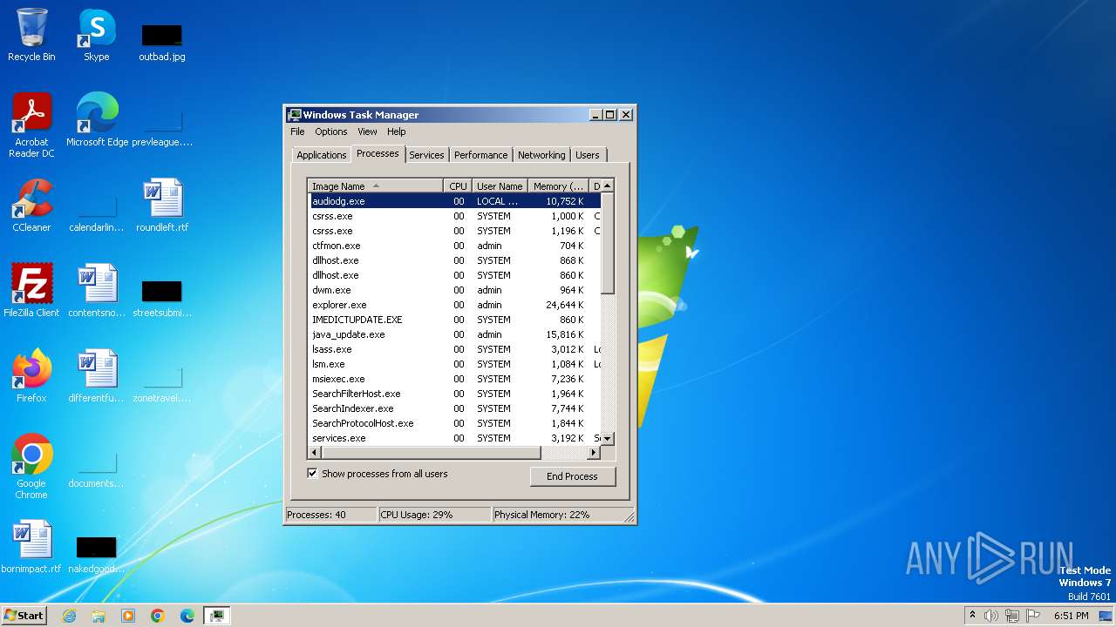
Task: Select the outbad.jpg desktop file
Action: [162, 42]
